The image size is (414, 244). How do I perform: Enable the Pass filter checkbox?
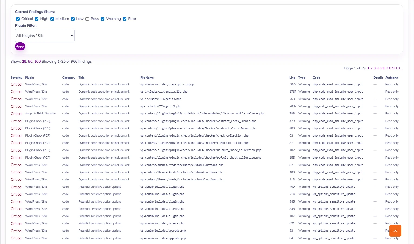pos(87,19)
